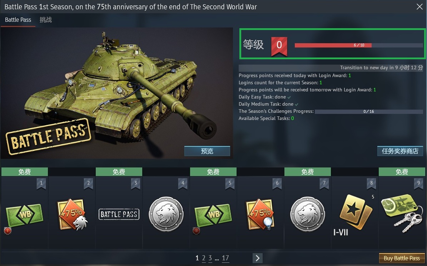This screenshot has height=266, width=427.
Task: Select the vehicle rental keys reward at level 9
Action: coord(402,214)
